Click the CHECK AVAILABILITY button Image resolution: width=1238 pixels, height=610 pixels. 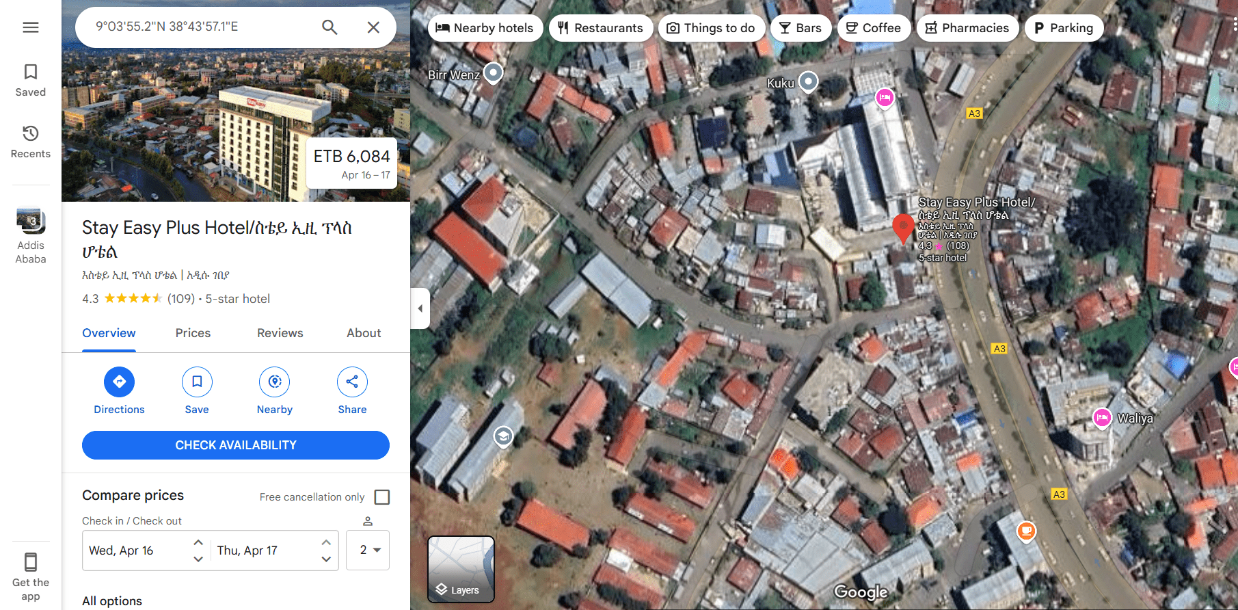point(236,445)
